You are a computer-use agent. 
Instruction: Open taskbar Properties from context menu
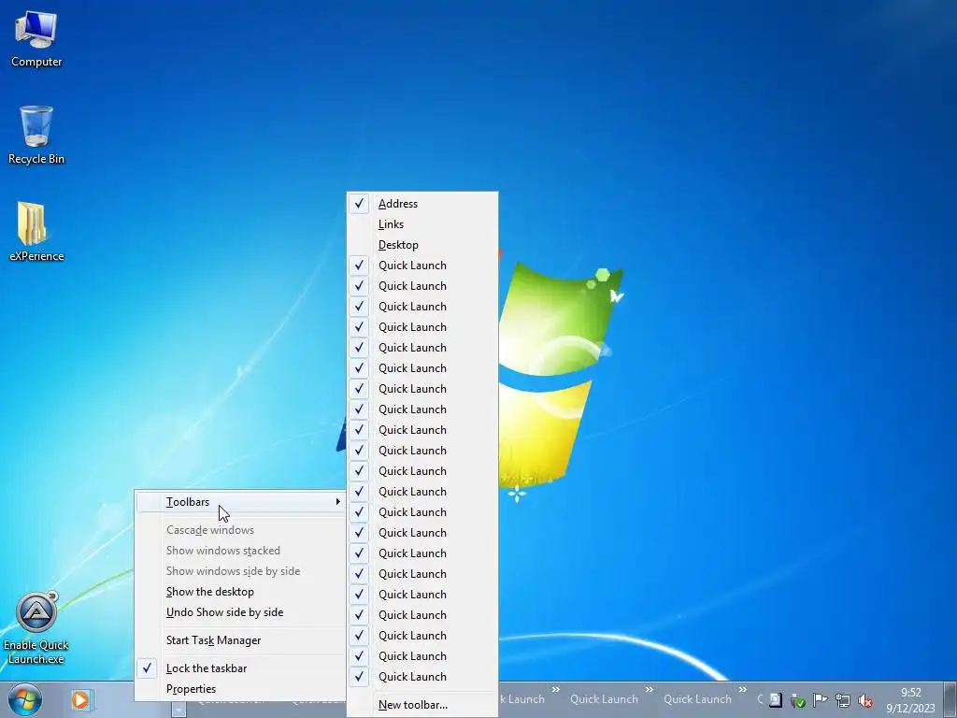tap(239, 689)
